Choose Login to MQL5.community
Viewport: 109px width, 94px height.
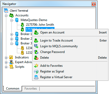pyautogui.click(x=70, y=46)
